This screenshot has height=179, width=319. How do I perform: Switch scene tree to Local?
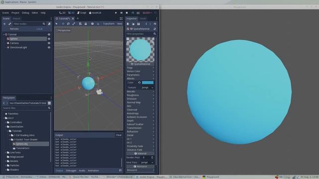pos(39,29)
